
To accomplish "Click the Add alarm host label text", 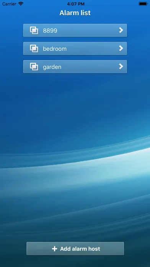I will [80, 249].
